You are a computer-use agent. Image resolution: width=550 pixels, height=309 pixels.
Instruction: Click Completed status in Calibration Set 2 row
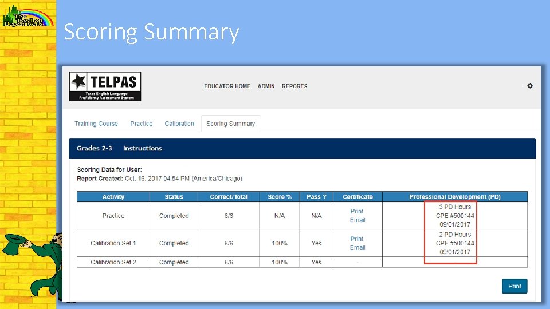click(174, 262)
